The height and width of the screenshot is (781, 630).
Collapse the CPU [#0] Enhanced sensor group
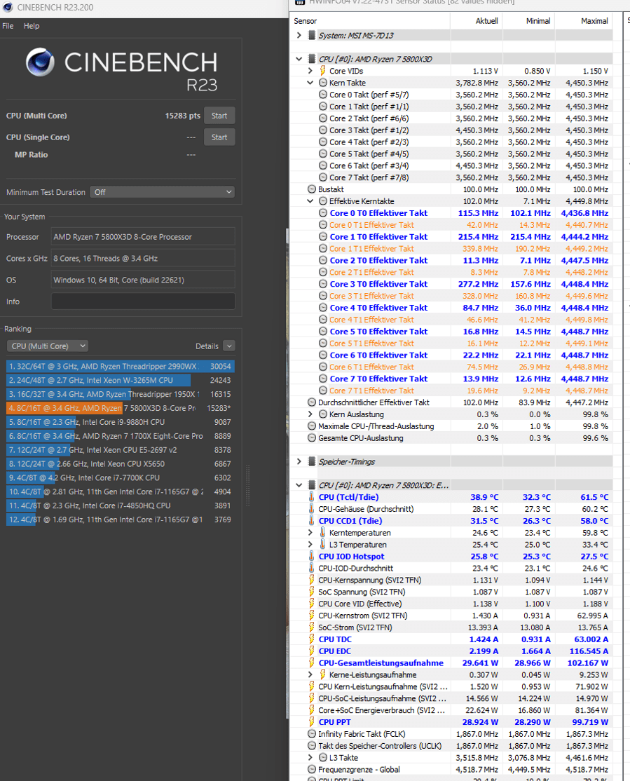tap(299, 485)
